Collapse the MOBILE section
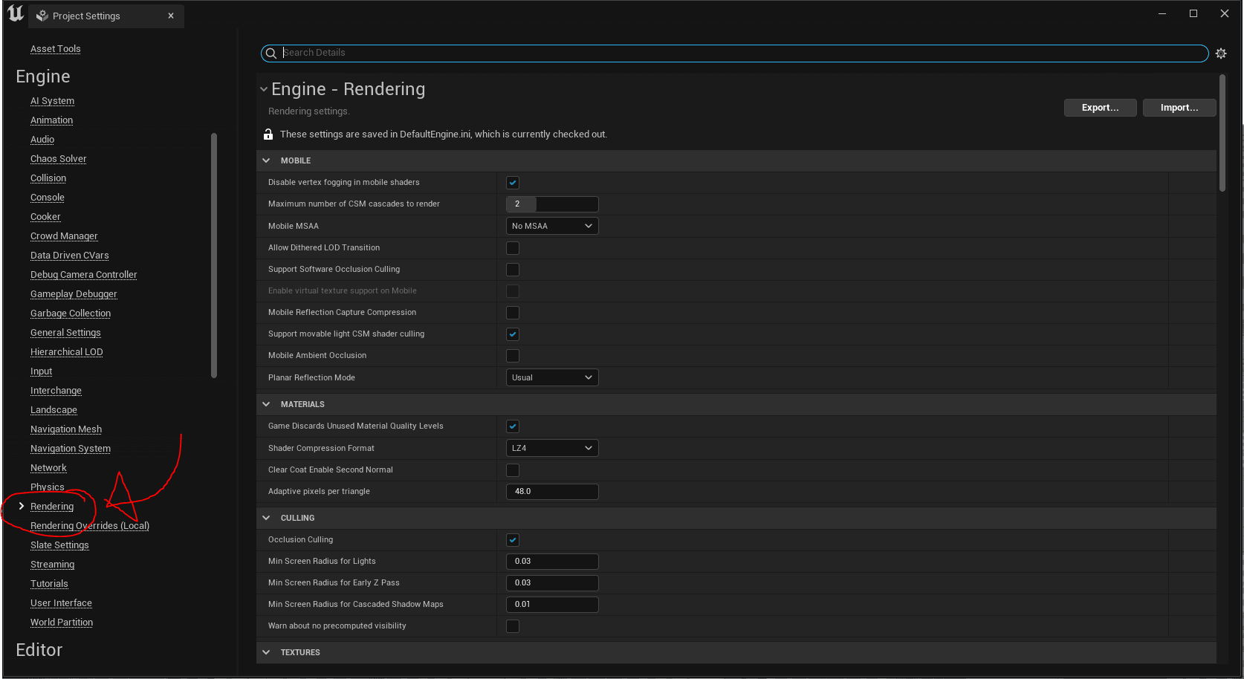1244x679 pixels. coord(266,160)
